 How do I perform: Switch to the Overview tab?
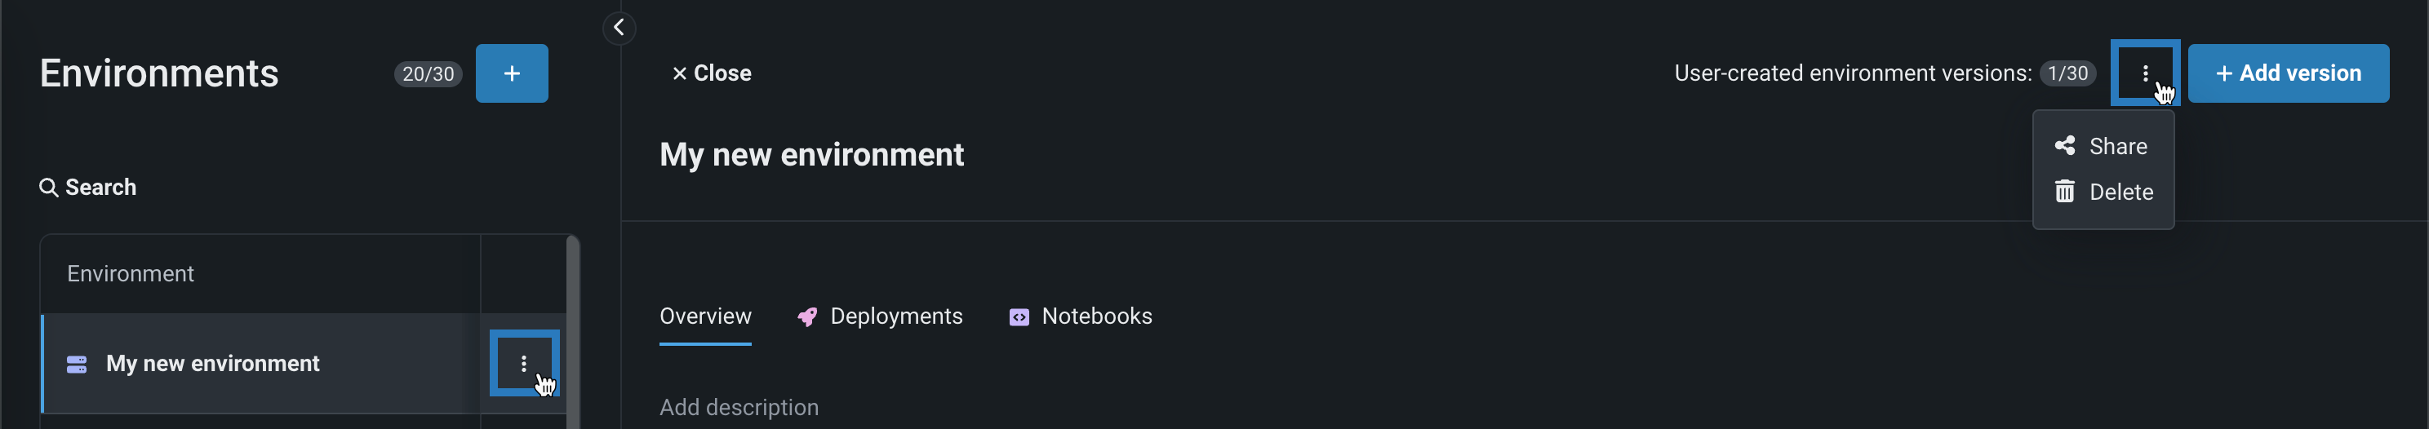705,316
